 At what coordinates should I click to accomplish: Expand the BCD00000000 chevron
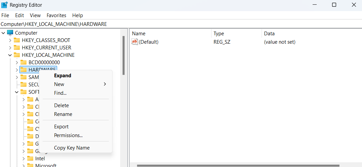coord(17,62)
